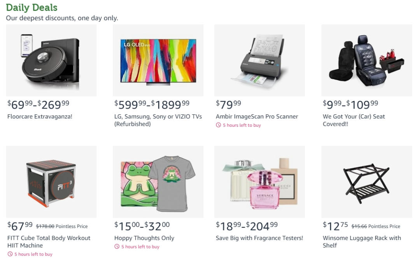This screenshot has width=420, height=261.
Task: Open the Shark robot vacuum product image
Action: [51, 60]
